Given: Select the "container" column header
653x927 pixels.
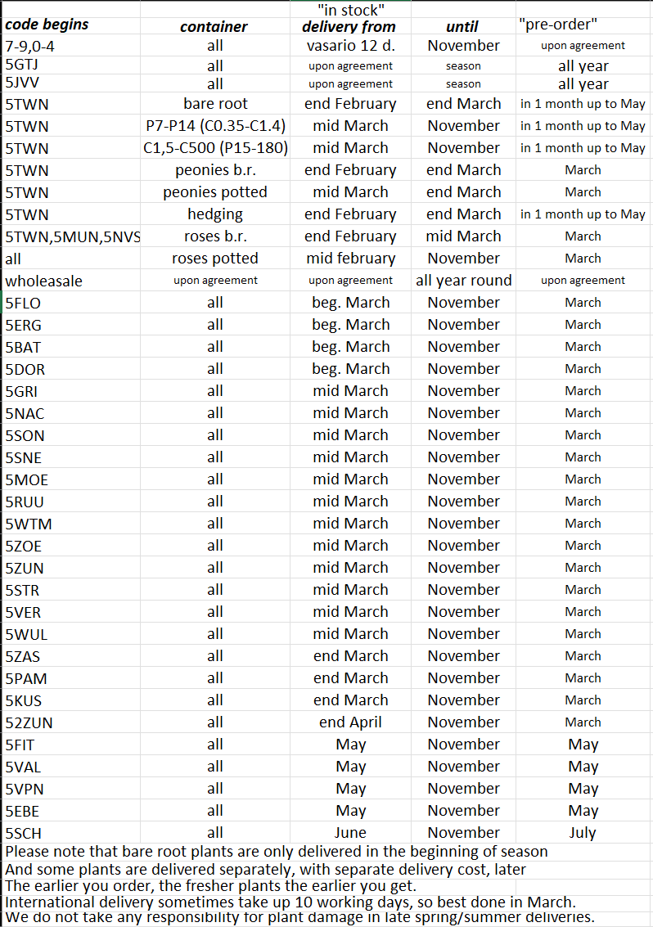Looking at the screenshot, I should pos(214,27).
